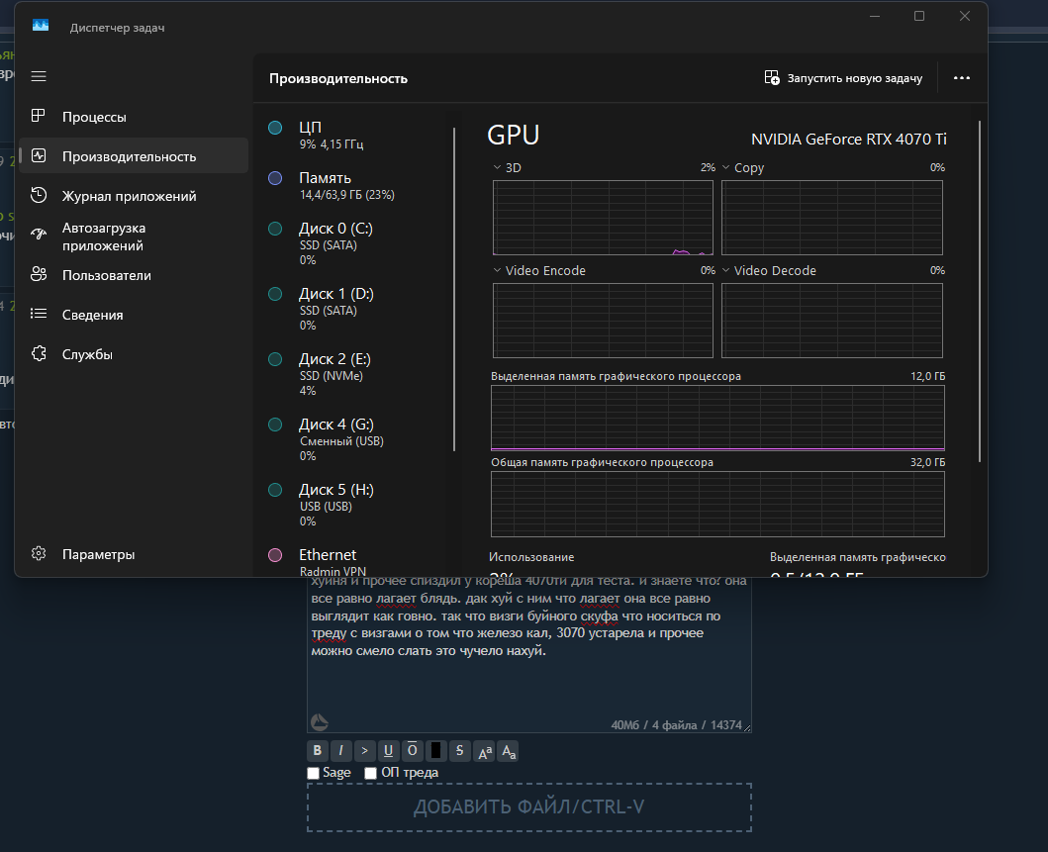Toggle italic formatting in post editor

point(340,751)
